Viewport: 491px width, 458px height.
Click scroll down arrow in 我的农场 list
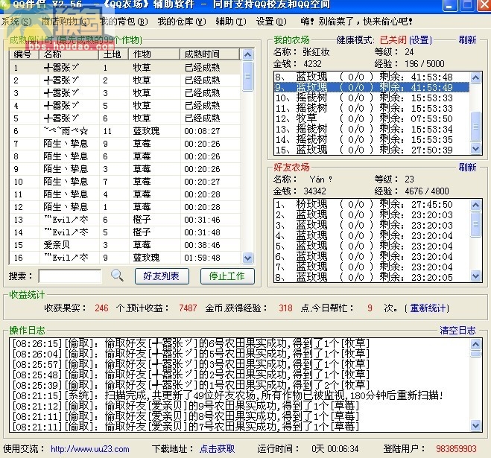tap(475, 148)
